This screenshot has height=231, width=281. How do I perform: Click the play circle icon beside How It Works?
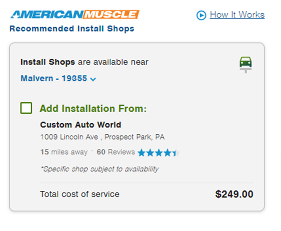[x=201, y=16]
